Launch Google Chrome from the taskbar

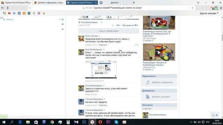tap(52, 122)
